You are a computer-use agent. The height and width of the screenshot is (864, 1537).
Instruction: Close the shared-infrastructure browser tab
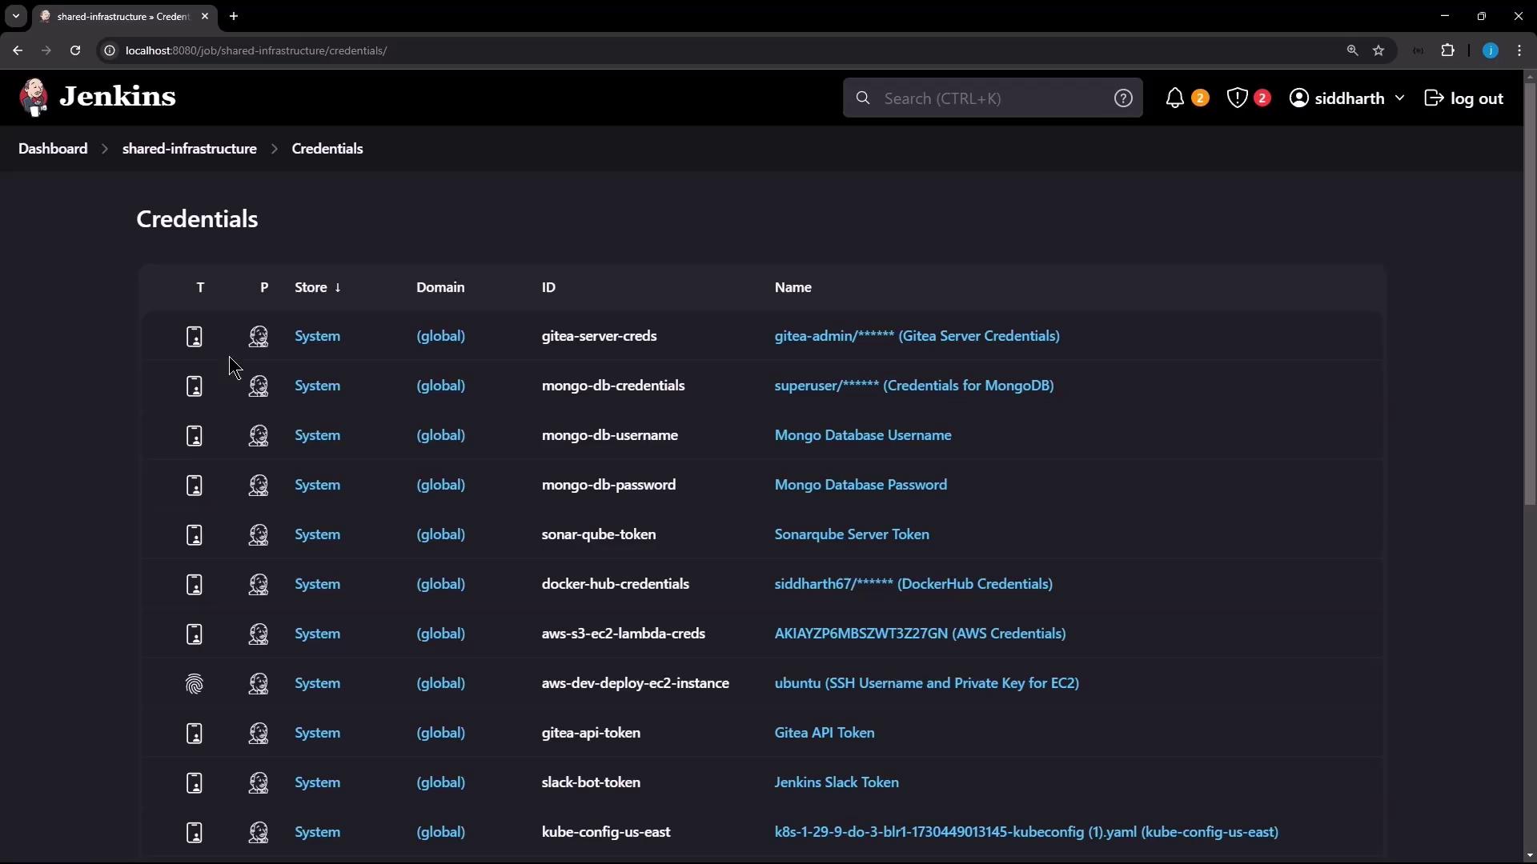tap(205, 16)
